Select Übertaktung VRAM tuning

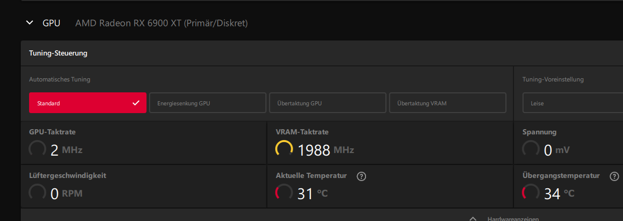pos(448,103)
